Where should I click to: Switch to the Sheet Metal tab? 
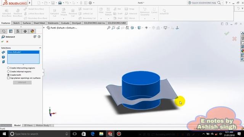click(39, 23)
